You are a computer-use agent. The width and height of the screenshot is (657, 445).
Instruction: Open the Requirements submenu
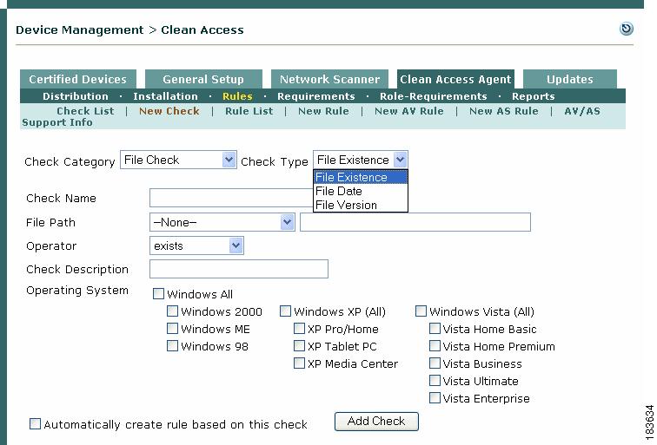pos(316,96)
